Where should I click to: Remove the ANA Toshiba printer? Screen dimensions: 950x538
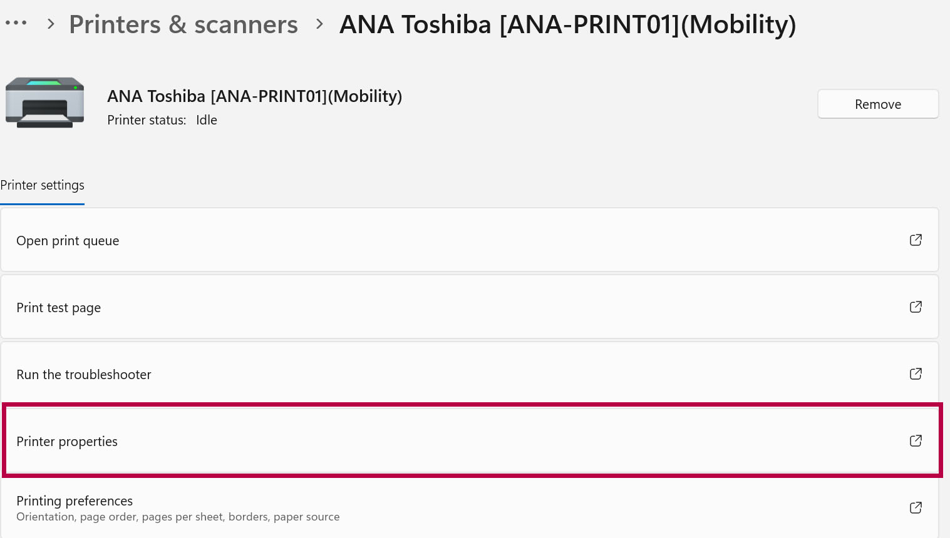pyautogui.click(x=877, y=104)
